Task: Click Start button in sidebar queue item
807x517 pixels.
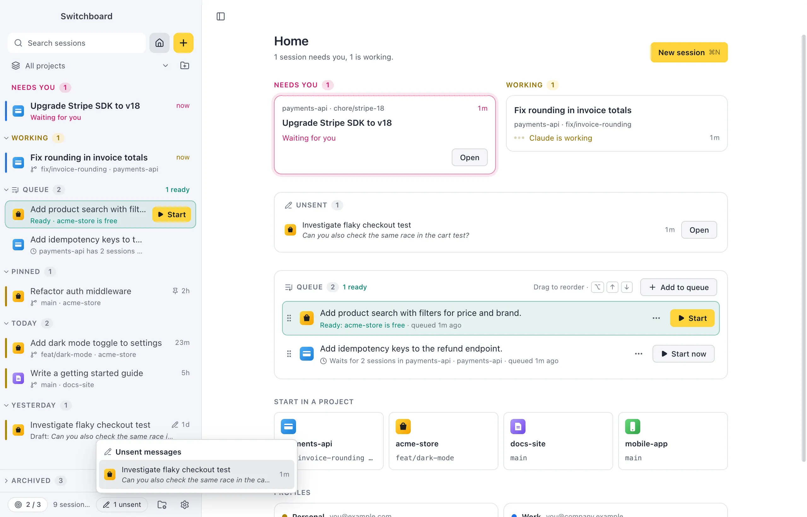Action: coord(171,214)
